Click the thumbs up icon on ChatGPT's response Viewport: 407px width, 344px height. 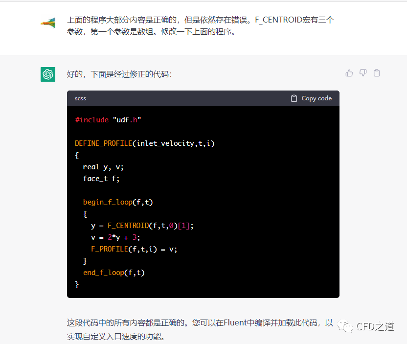point(349,72)
